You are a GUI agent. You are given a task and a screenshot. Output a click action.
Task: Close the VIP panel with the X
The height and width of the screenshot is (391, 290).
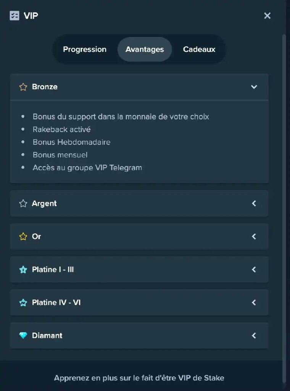click(267, 16)
